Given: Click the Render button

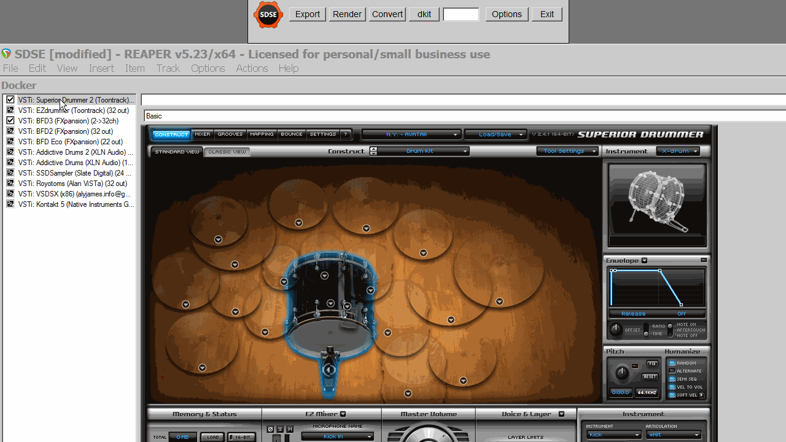Looking at the screenshot, I should 347,14.
